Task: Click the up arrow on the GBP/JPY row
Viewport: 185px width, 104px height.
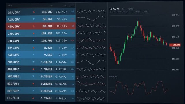Action: pyautogui.click(x=34, y=12)
